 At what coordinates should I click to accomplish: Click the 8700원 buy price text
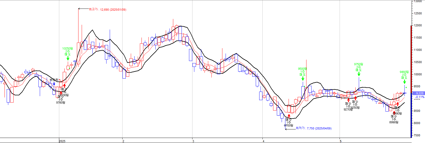[x=289, y=125]
